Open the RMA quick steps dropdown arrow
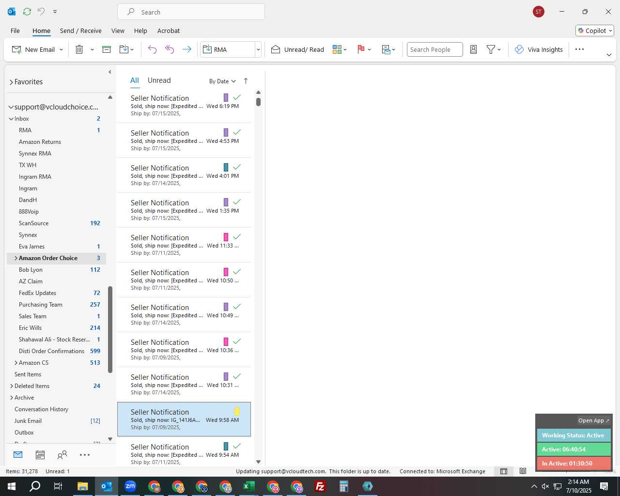The image size is (620, 496). tap(258, 49)
